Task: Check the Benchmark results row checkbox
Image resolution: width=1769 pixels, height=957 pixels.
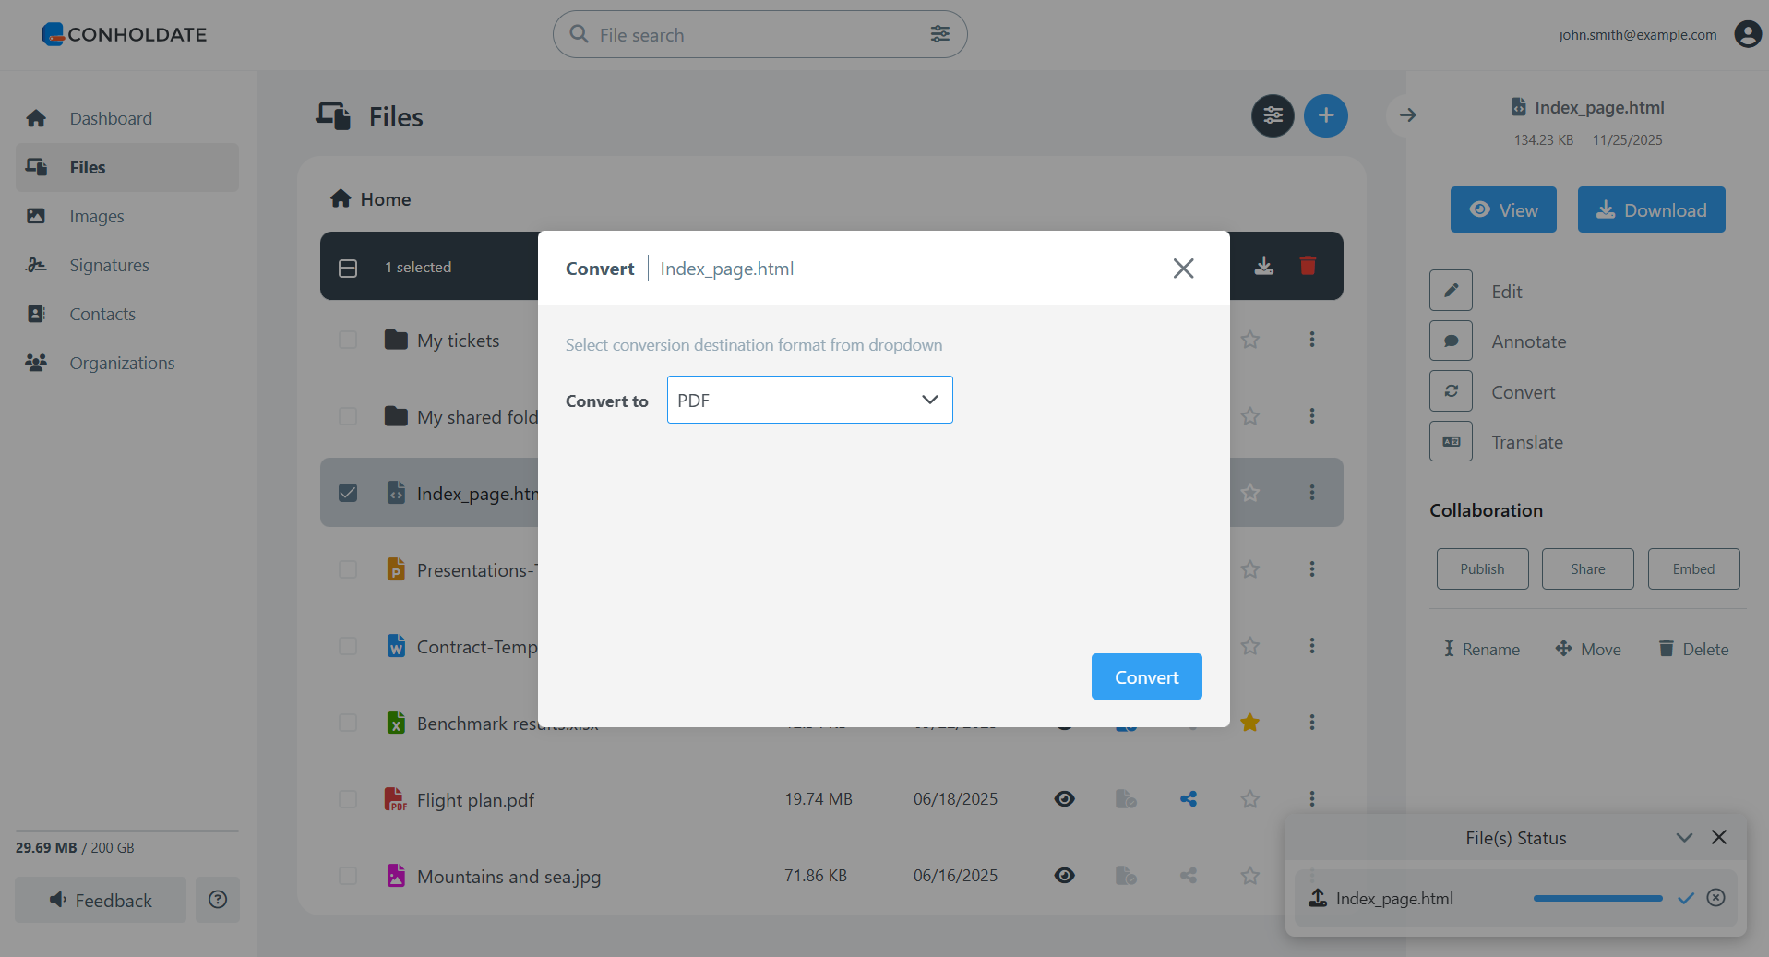Action: tap(348, 723)
